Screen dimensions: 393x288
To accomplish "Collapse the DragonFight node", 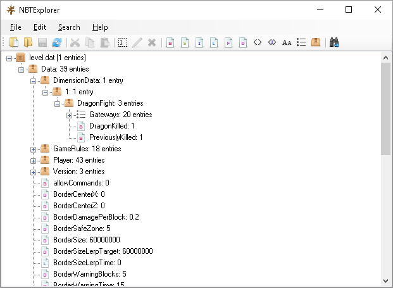I will [57, 104].
